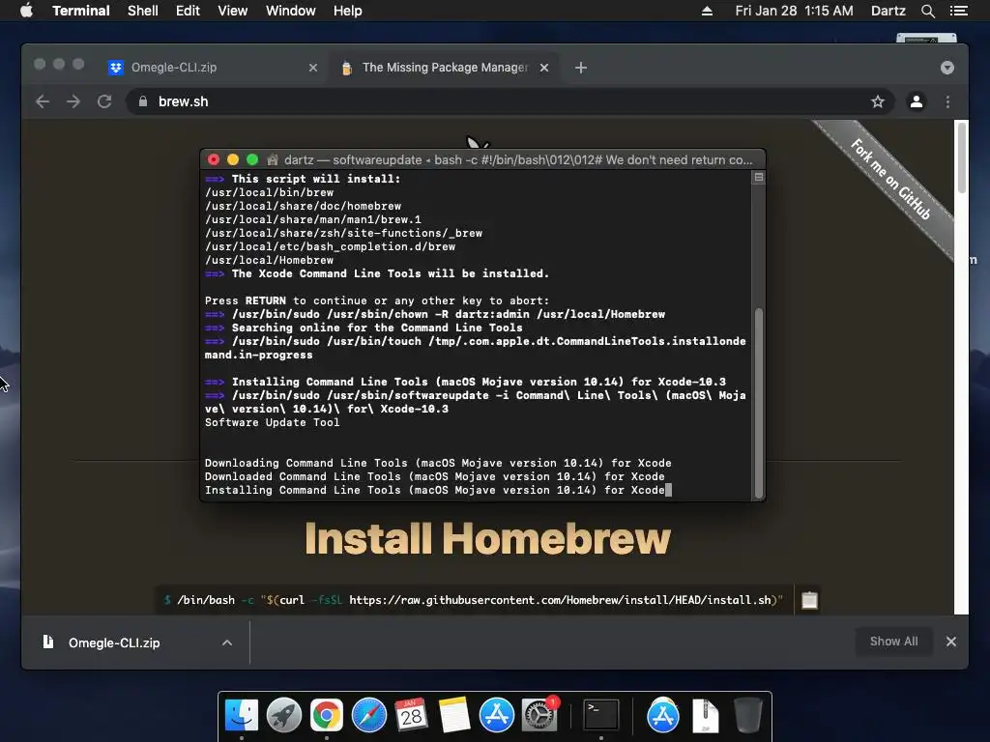990x742 pixels.
Task: Click the eject icon in menu bar
Action: 707,11
